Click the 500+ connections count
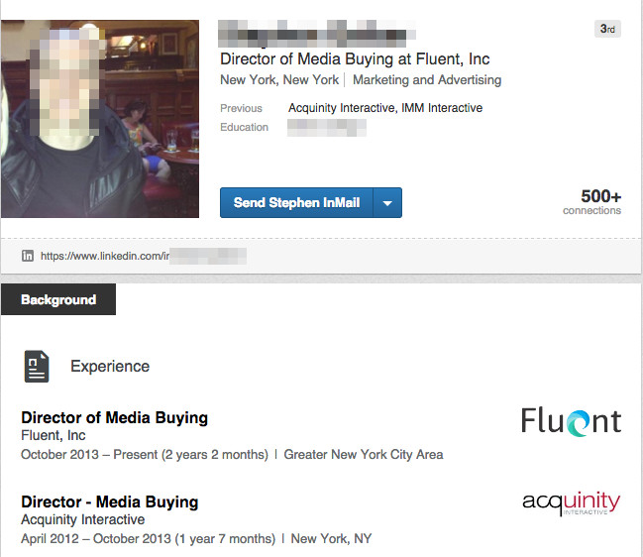The height and width of the screenshot is (557, 643). tap(592, 202)
